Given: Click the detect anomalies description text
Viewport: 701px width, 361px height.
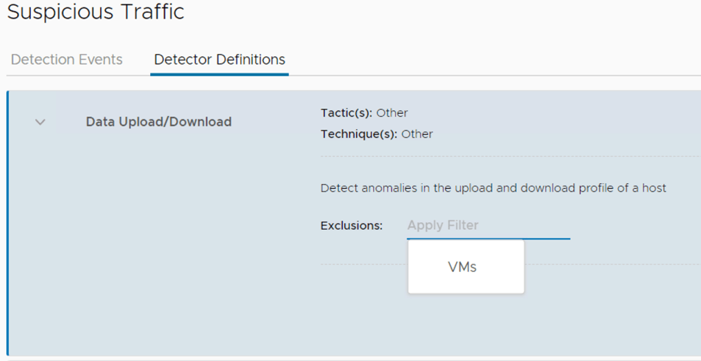Looking at the screenshot, I should (x=493, y=187).
